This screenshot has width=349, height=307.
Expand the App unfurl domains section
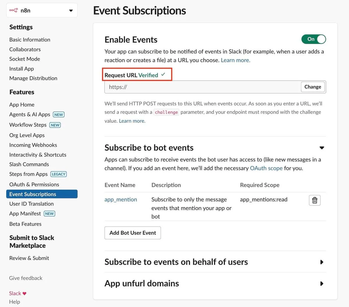point(322,283)
